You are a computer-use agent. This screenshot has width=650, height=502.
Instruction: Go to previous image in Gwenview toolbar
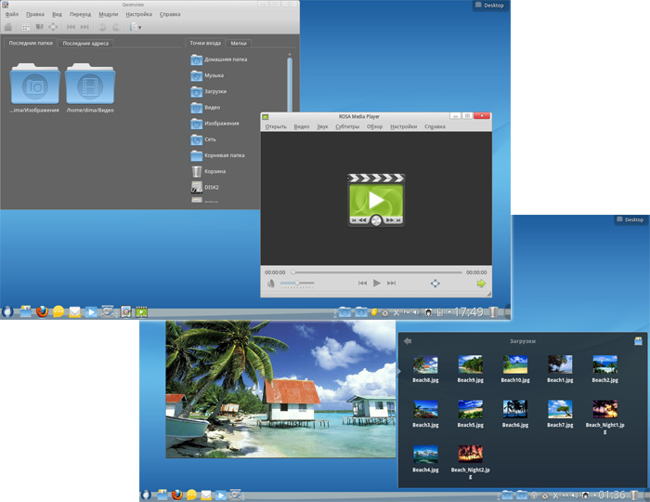[71, 27]
